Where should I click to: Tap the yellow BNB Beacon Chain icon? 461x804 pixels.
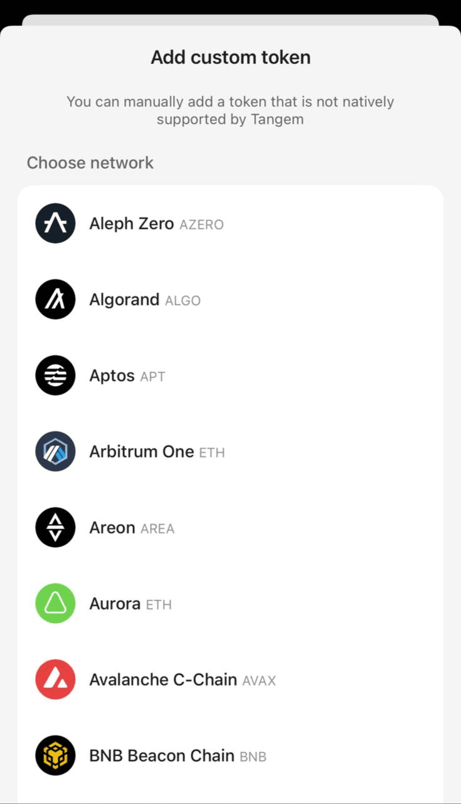tap(55, 756)
